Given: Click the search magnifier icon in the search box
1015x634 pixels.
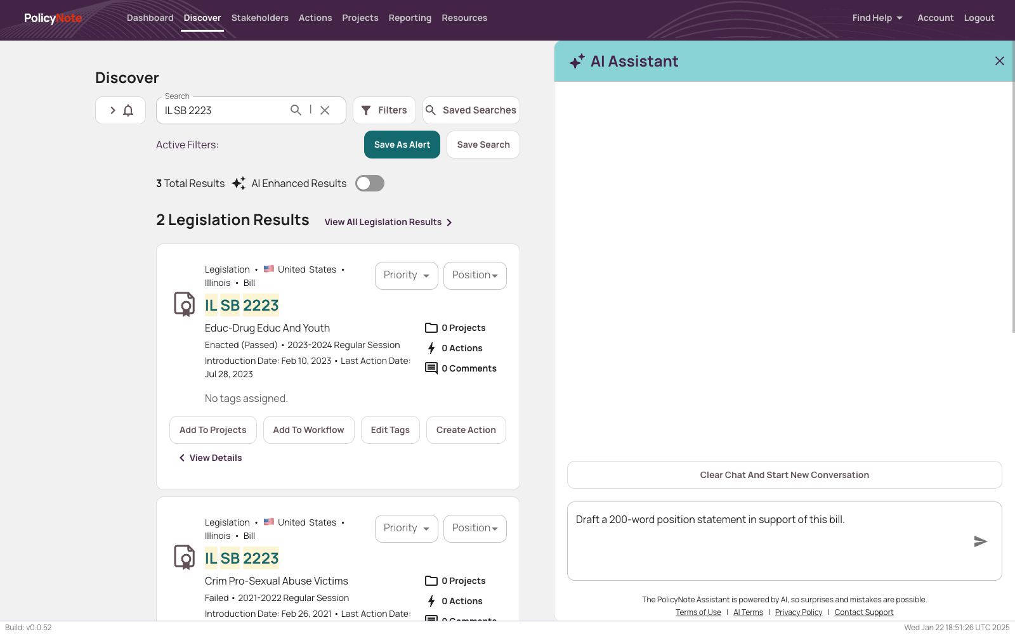Looking at the screenshot, I should 296,110.
